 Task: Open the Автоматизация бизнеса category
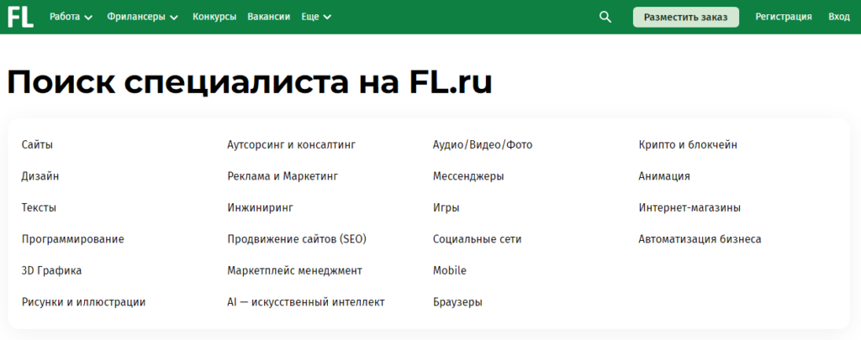700,239
